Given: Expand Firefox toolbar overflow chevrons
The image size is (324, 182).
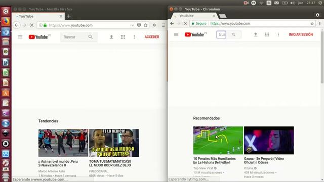Looking at the screenshot, I should (154, 25).
